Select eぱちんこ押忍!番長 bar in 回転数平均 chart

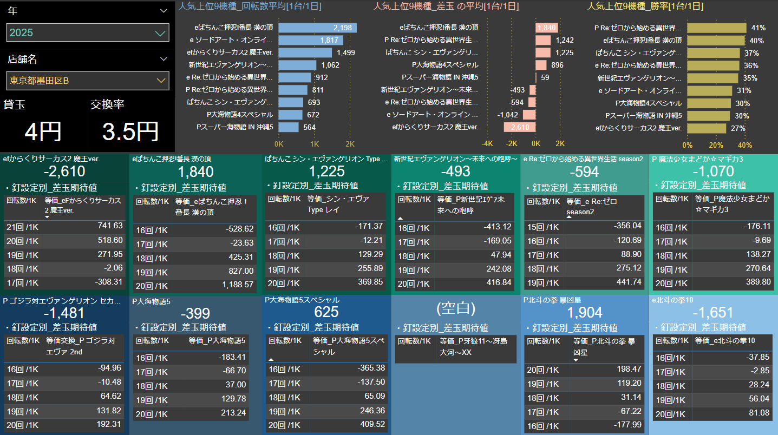click(317, 28)
